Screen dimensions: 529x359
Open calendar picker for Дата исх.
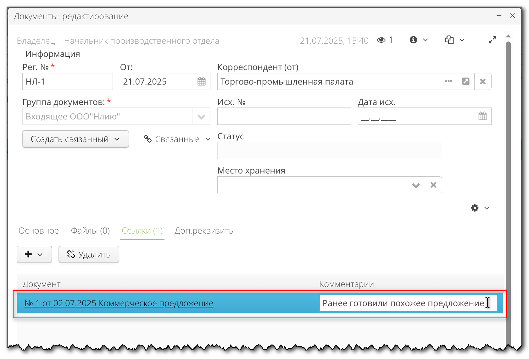pyautogui.click(x=483, y=116)
